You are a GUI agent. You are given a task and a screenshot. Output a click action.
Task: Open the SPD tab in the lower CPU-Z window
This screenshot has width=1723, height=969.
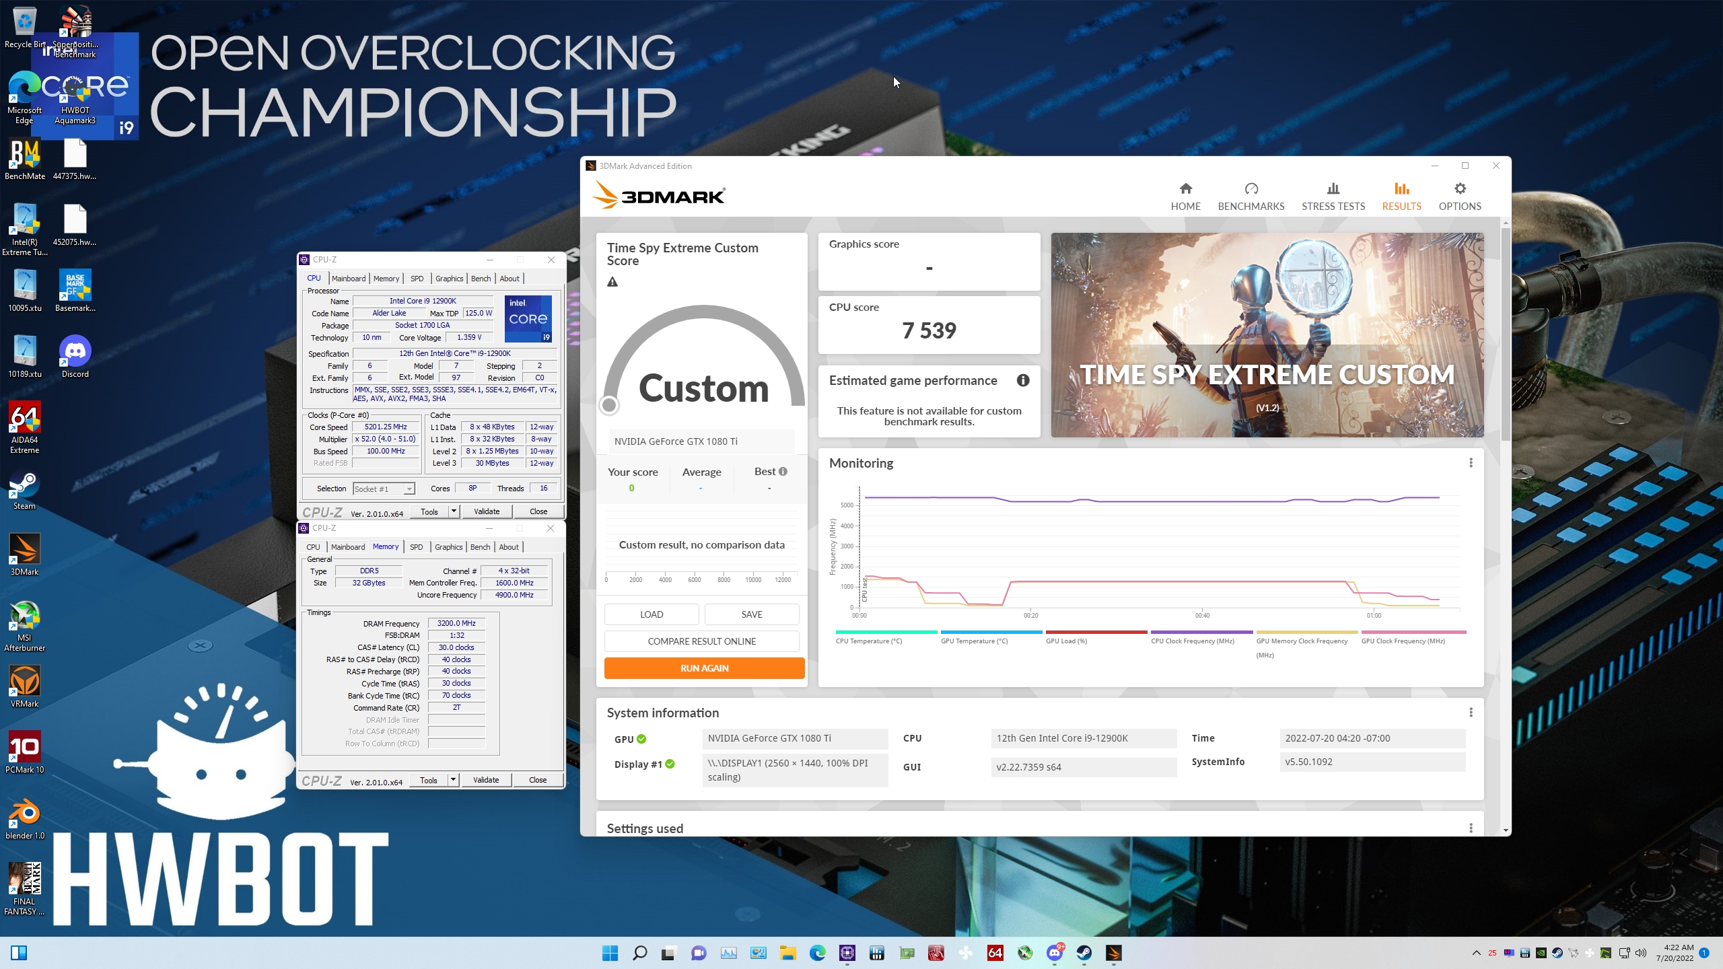(x=417, y=547)
